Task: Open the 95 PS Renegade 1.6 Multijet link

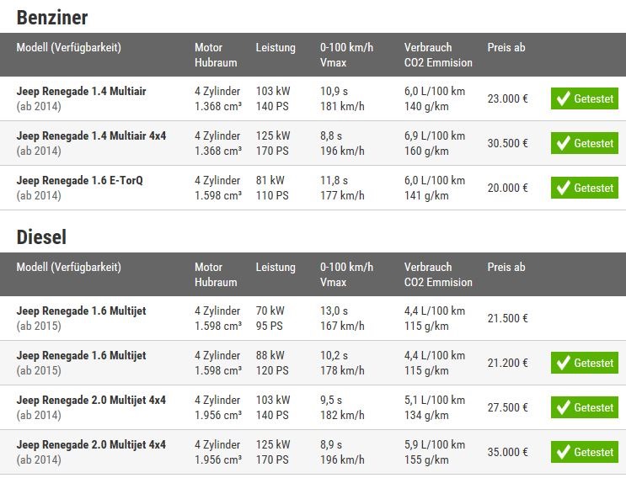Action: point(81,311)
